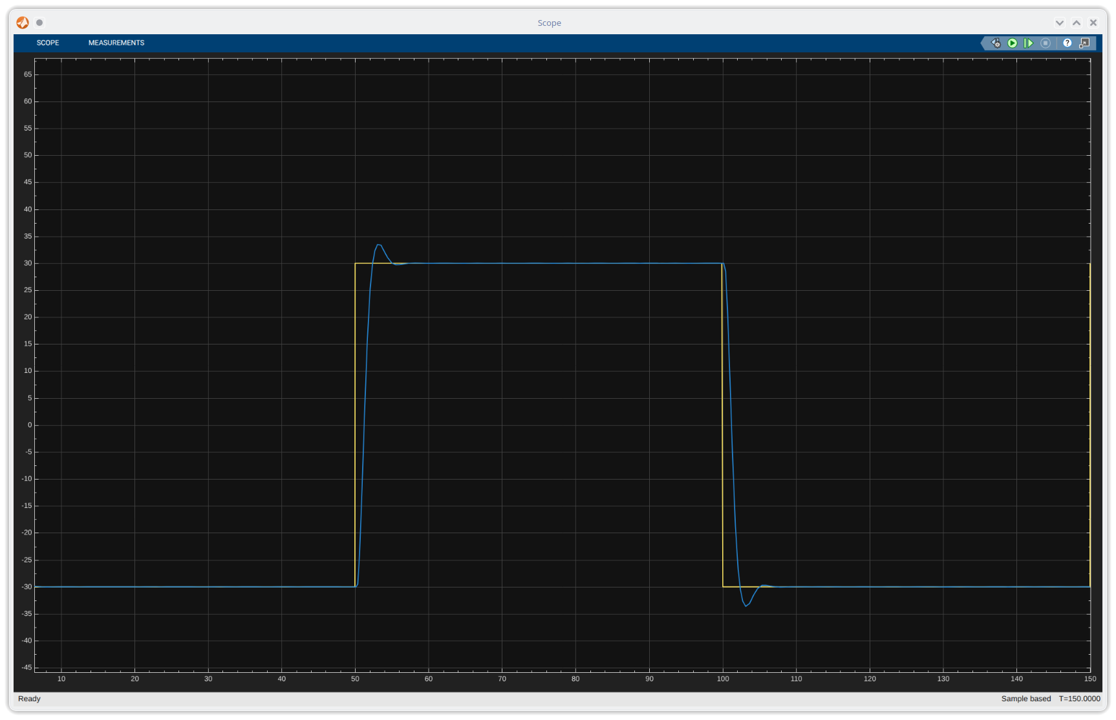Click the y-axis tick label 65
The height and width of the screenshot is (720, 1116).
tap(28, 74)
